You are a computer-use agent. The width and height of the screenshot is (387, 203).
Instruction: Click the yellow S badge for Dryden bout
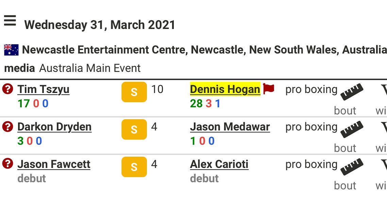tap(134, 129)
